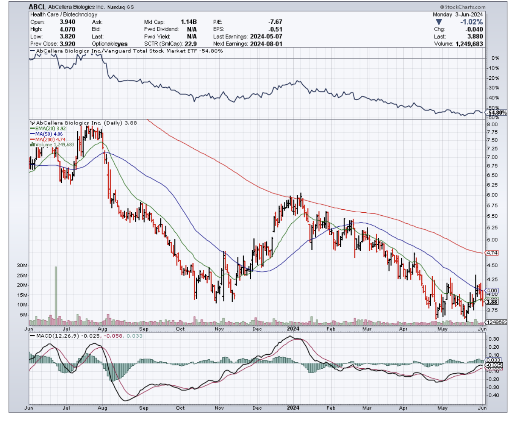Click the 54.80% relative strength tag

(x=497, y=113)
